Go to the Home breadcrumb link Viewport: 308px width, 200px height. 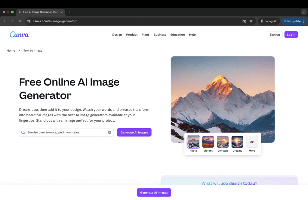[x=11, y=50]
